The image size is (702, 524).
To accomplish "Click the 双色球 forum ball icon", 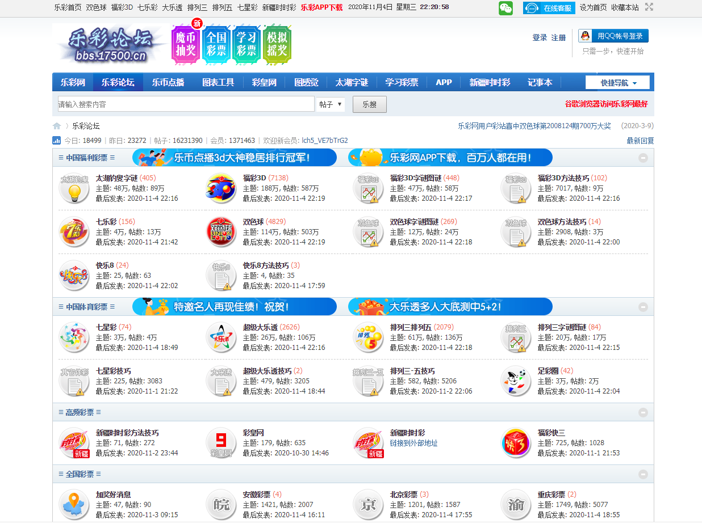I will tap(221, 232).
